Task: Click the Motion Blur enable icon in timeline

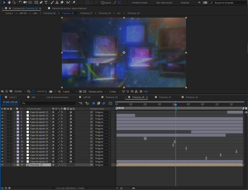Action: pos(104,103)
